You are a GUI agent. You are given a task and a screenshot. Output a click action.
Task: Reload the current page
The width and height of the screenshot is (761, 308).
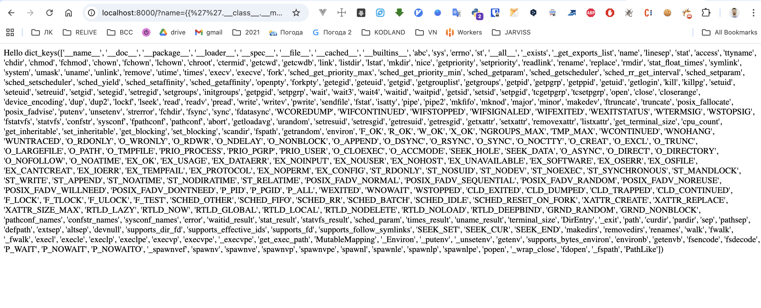click(x=49, y=13)
